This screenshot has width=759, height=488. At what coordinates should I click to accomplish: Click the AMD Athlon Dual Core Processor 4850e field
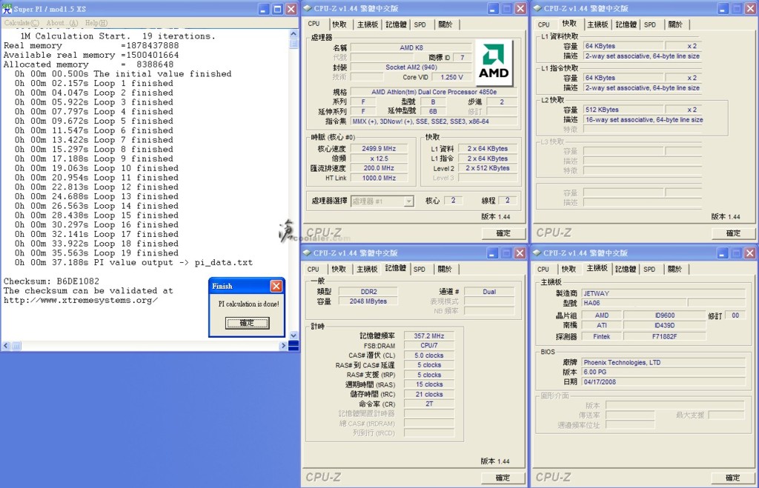coord(434,92)
